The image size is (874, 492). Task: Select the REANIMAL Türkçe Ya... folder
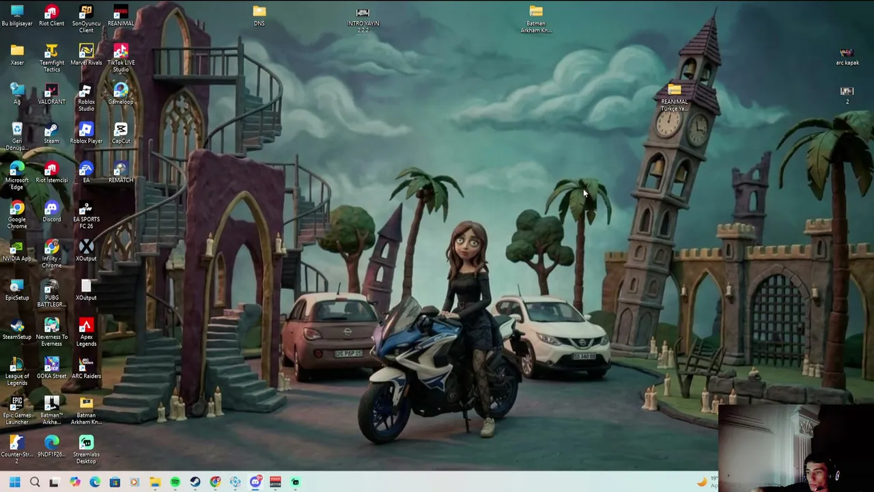[674, 98]
